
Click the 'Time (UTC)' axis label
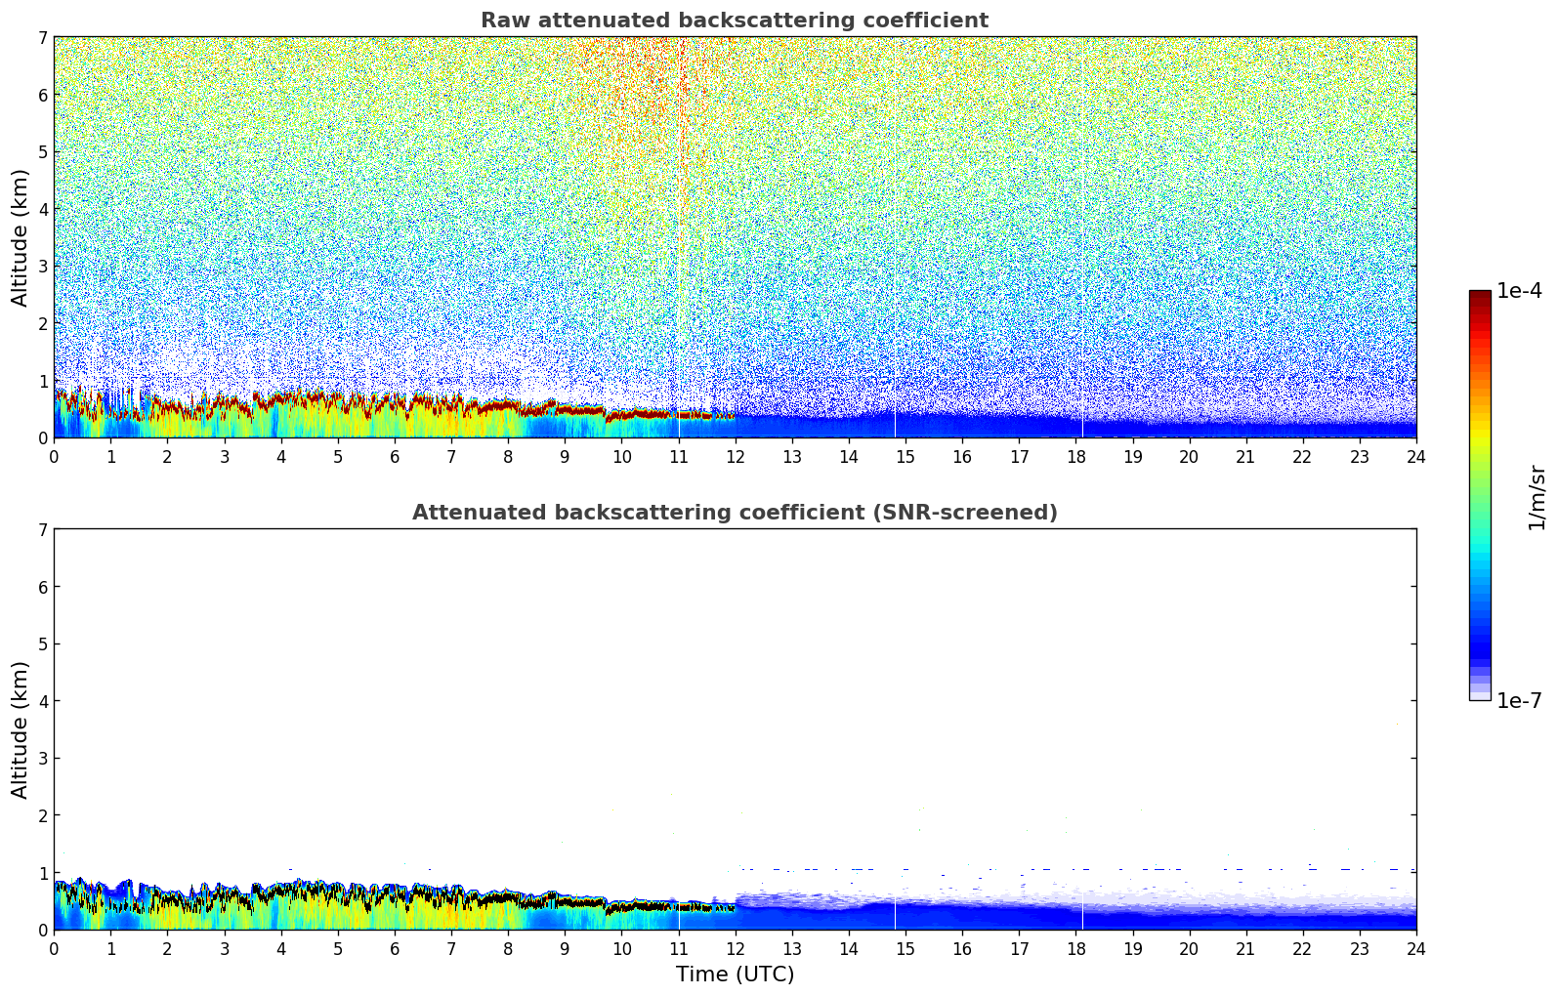pos(735,975)
